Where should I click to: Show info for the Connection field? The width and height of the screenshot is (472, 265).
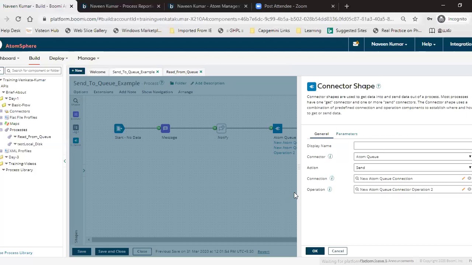click(332, 179)
